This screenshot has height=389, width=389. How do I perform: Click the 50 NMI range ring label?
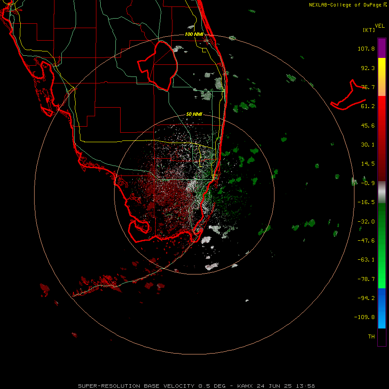194,115
